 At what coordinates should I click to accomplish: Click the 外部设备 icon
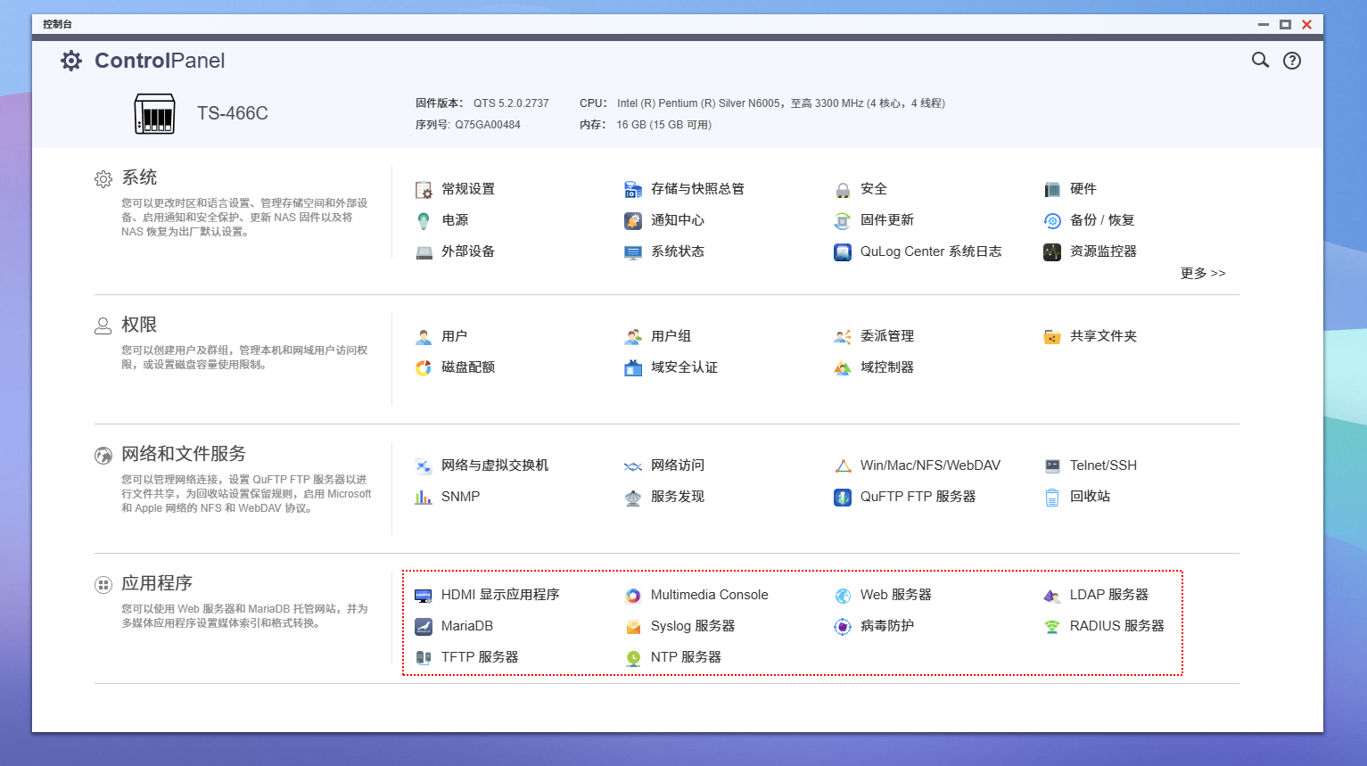point(424,251)
